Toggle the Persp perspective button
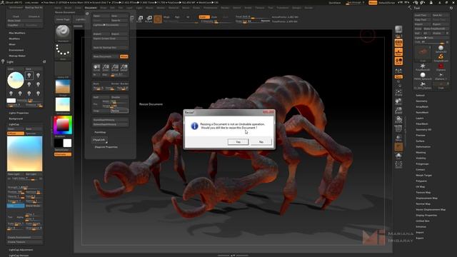The width and height of the screenshot is (457, 257). (x=398, y=43)
